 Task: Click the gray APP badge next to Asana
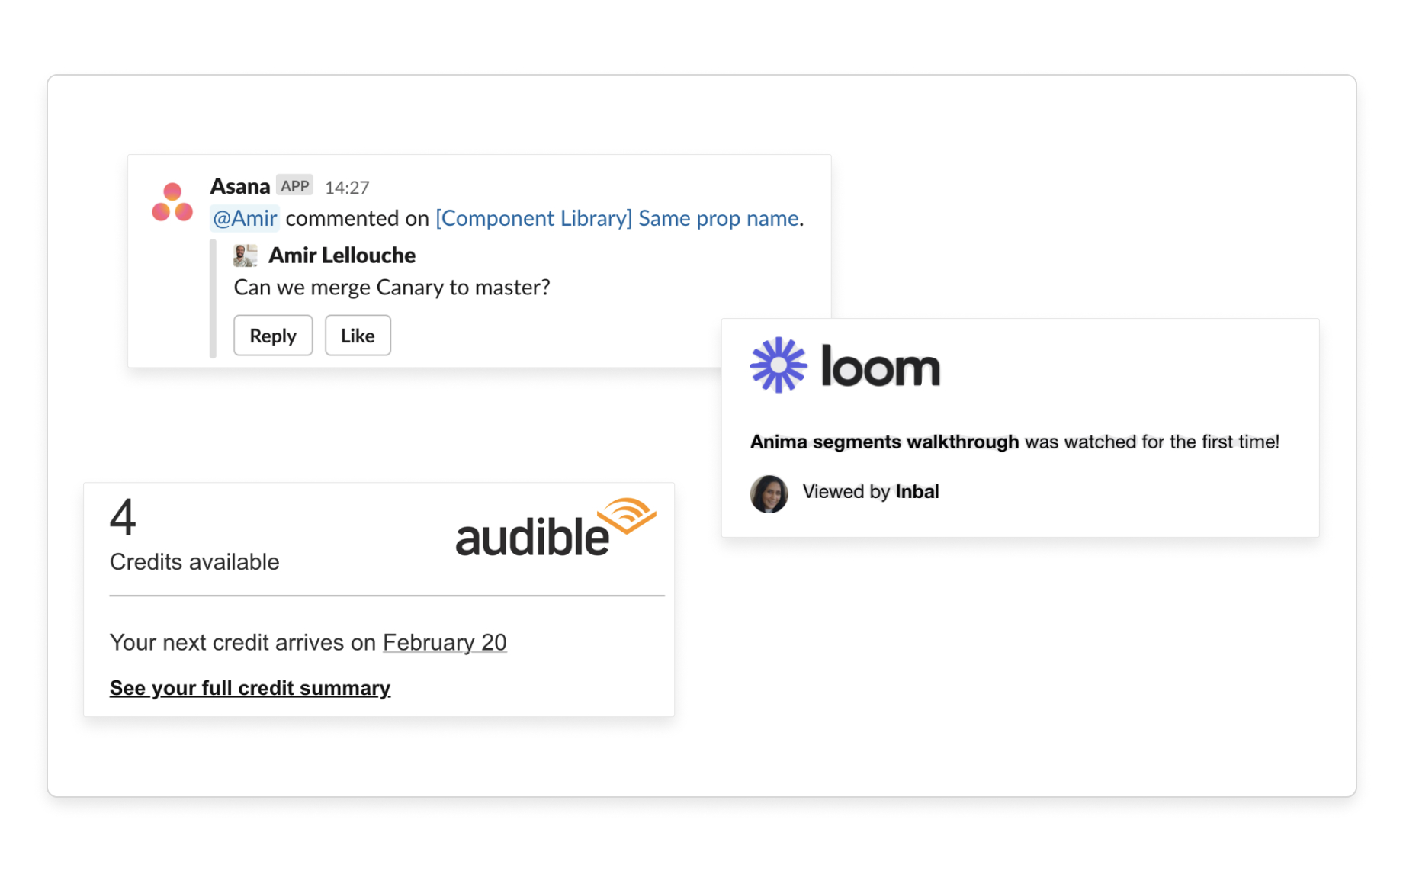tap(294, 186)
